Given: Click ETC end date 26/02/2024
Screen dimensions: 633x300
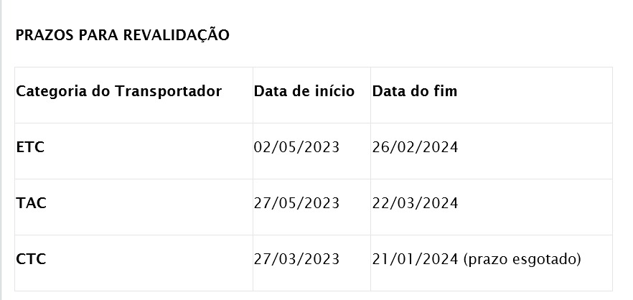Looking at the screenshot, I should pyautogui.click(x=415, y=147).
